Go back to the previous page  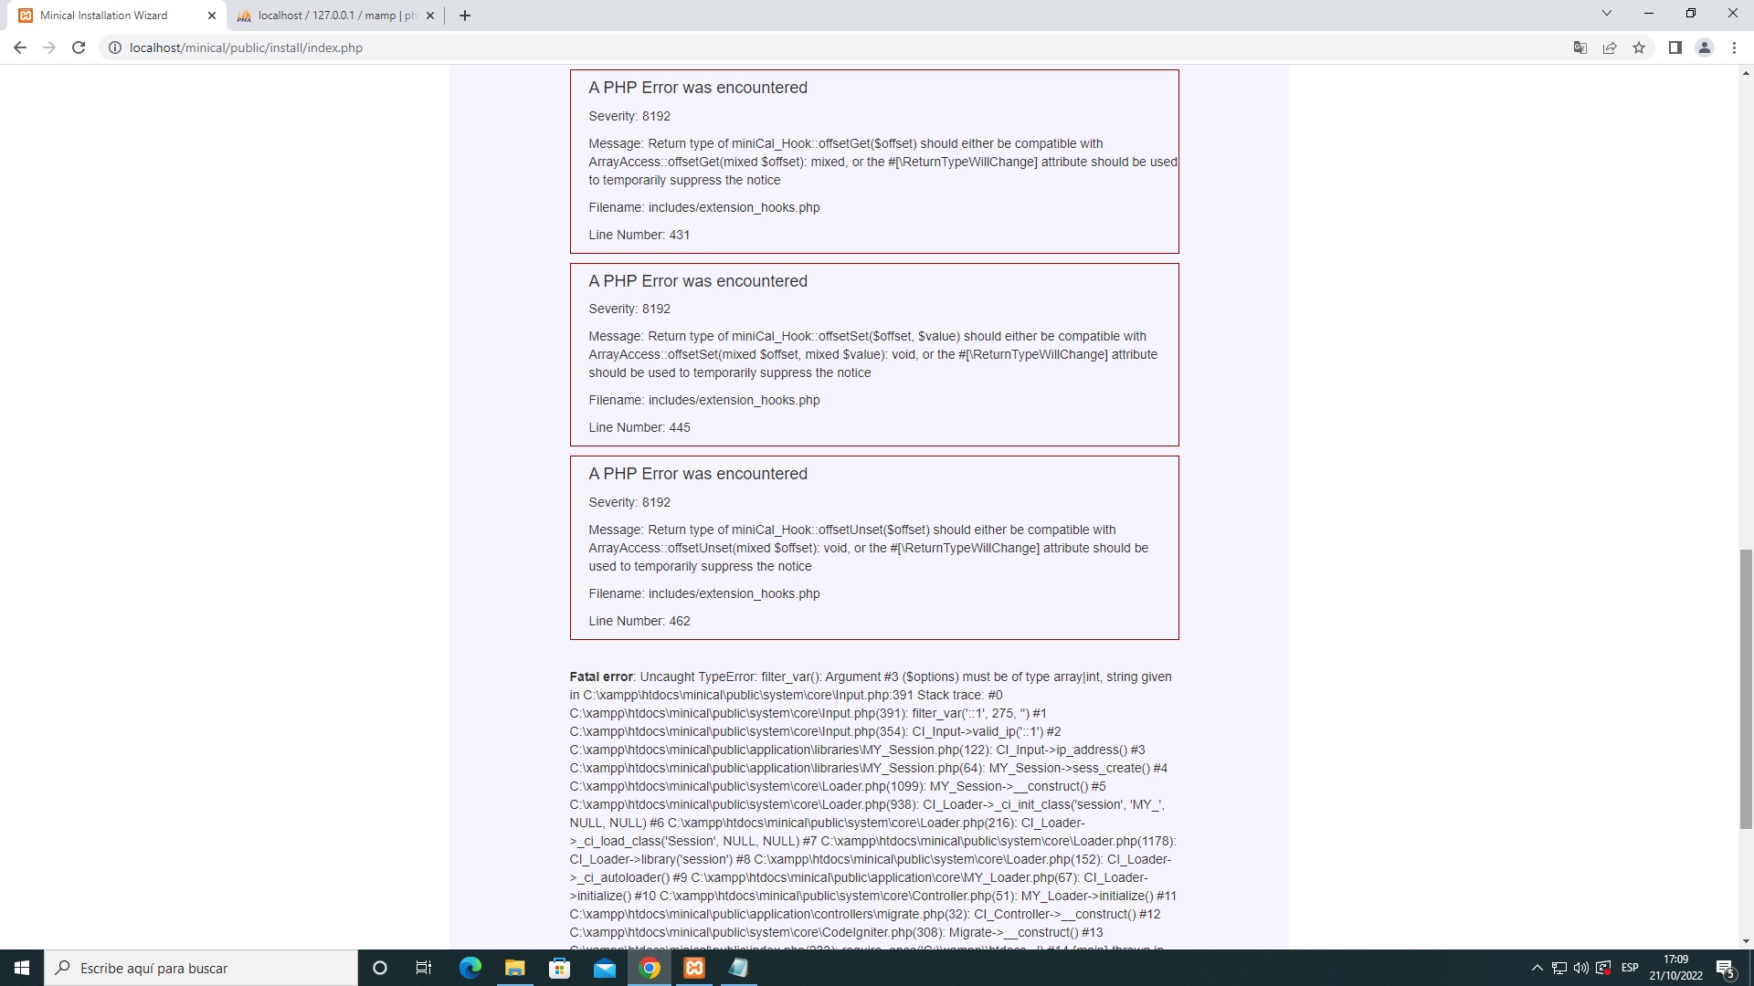(20, 47)
